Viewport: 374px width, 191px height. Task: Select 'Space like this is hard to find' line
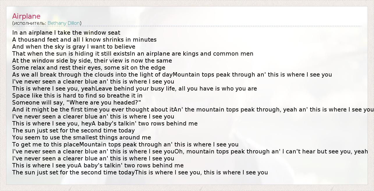77,95
